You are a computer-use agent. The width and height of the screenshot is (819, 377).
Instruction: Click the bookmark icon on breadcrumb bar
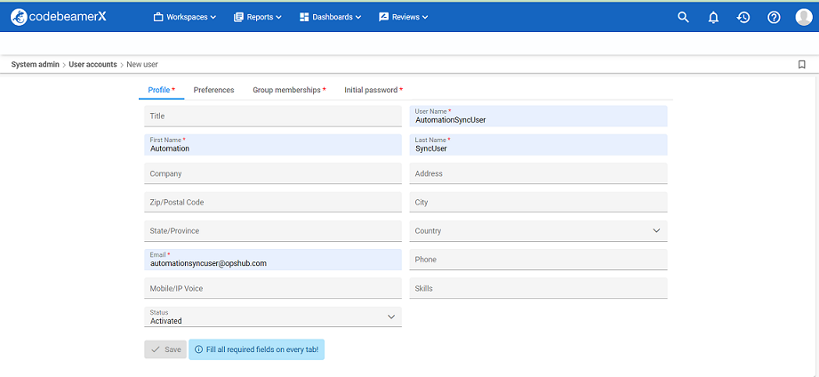[801, 65]
